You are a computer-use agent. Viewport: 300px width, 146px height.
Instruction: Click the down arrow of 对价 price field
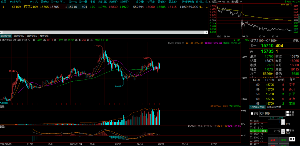point(283,132)
